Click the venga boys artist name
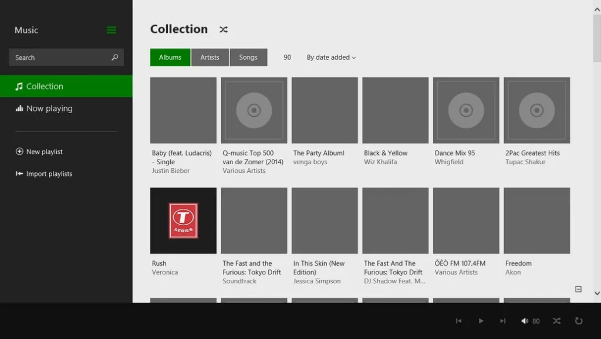Image resolution: width=601 pixels, height=339 pixels. click(310, 162)
